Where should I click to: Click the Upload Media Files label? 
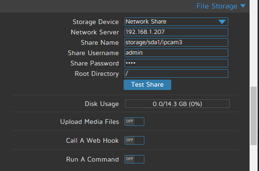90,122
